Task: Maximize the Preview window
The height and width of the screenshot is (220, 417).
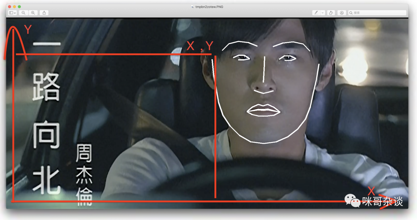Action: [x=19, y=7]
